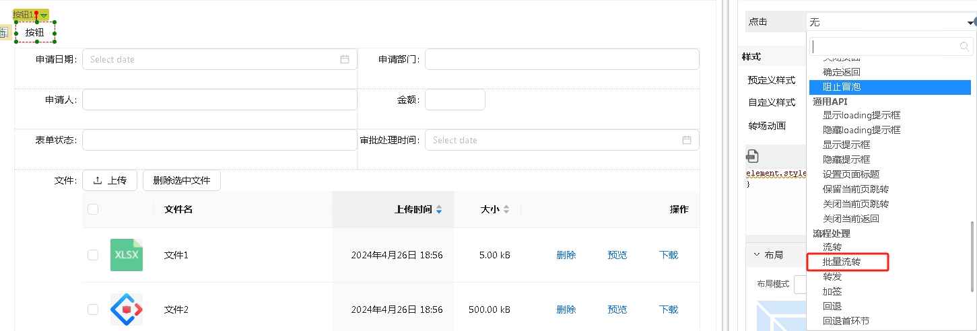Collapse the 布局 section chevron
This screenshot has width=977, height=331.
click(x=756, y=255)
